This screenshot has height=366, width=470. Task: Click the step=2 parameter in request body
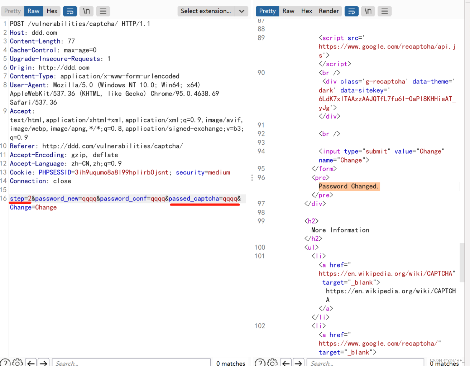coord(20,198)
